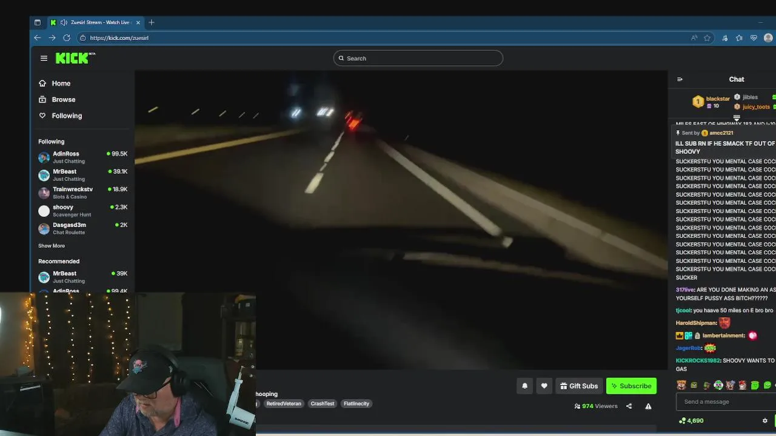Open Browse in sidebar
This screenshot has width=776, height=436.
pyautogui.click(x=57, y=99)
